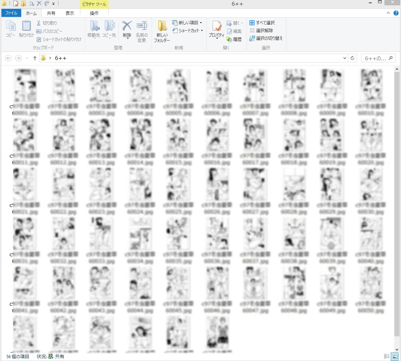Click the folder icon in the address bar
Screen dimensions: 401x361
tap(43, 58)
